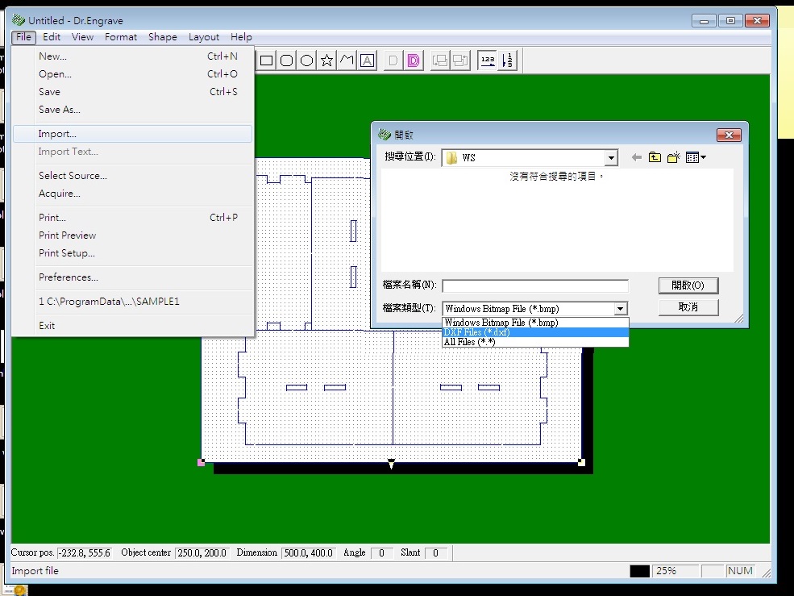Choose Select Source... from the File menu
This screenshot has height=596, width=794.
click(x=133, y=175)
